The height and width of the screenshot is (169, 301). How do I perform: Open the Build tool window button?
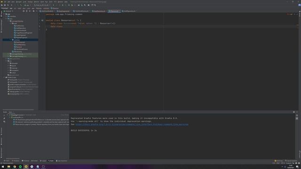[x=51, y=161]
